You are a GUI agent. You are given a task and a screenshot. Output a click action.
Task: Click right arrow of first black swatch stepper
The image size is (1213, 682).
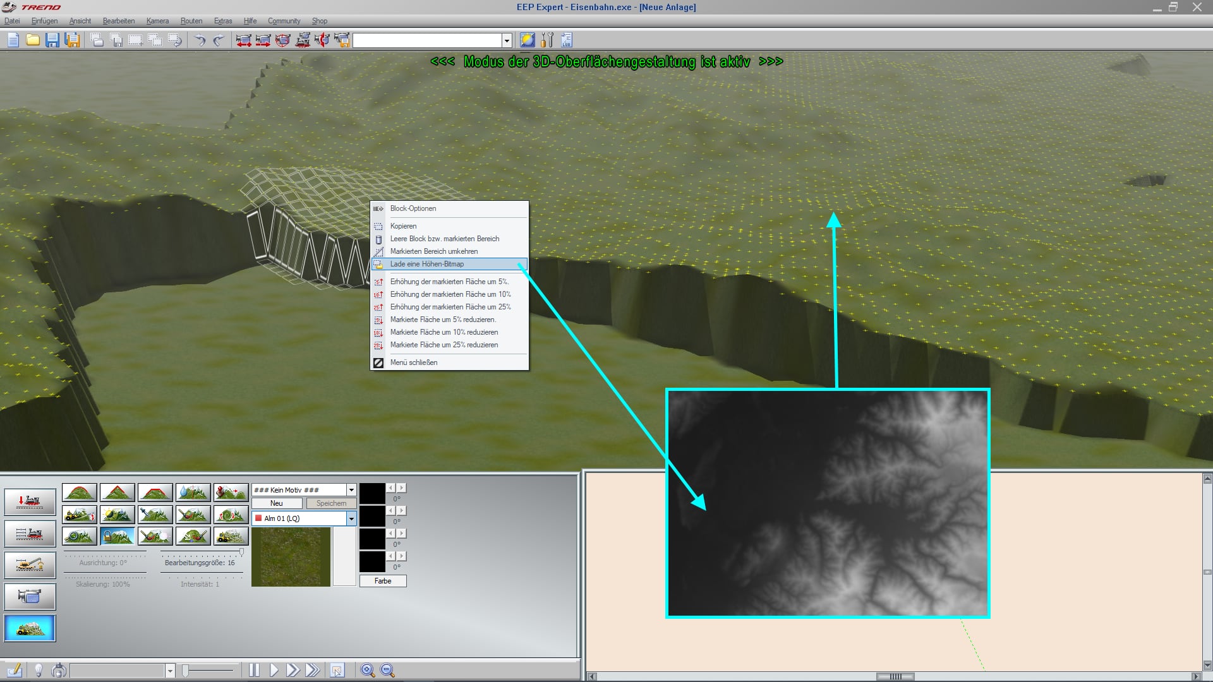pyautogui.click(x=402, y=488)
